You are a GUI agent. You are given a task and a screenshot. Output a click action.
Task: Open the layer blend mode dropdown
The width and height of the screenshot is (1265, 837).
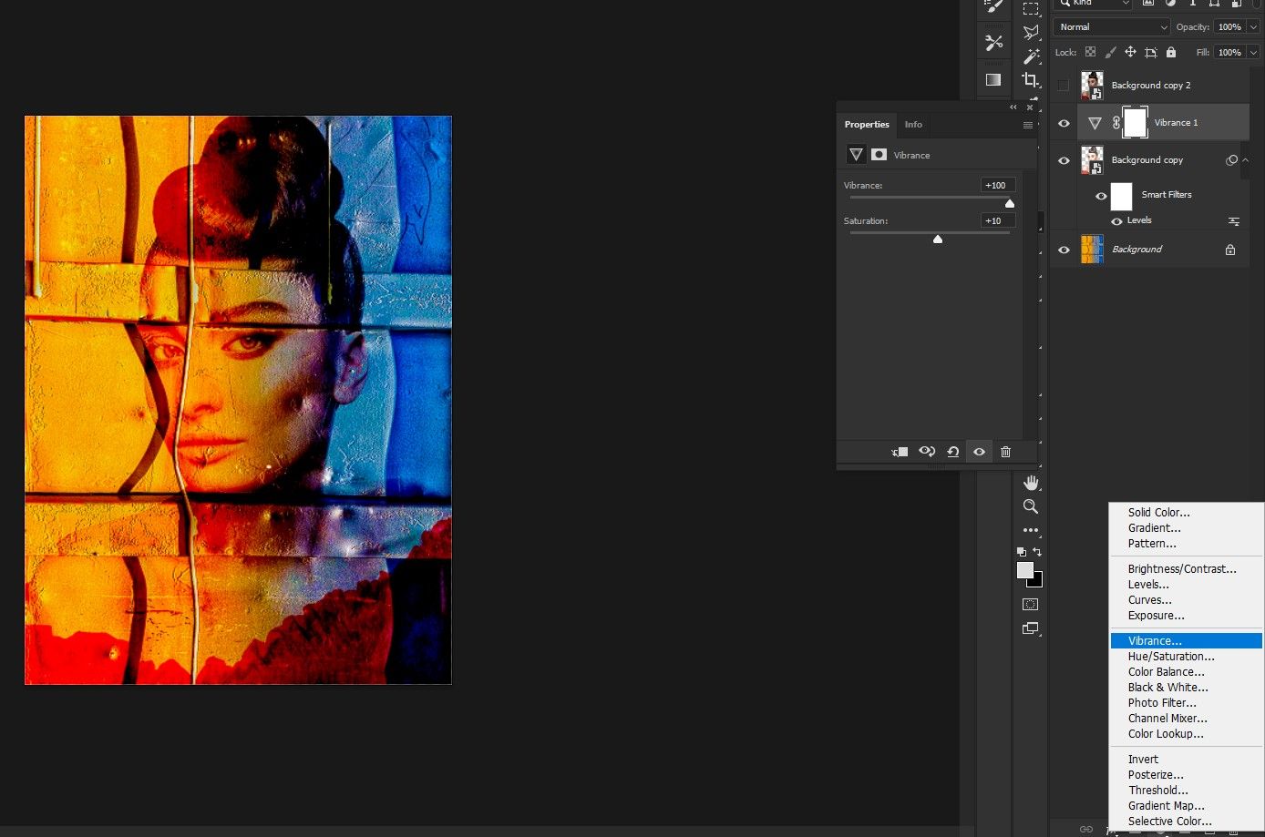1110,26
